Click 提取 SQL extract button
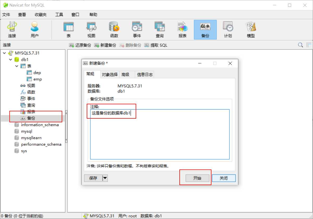313x219 pixels. point(156,45)
